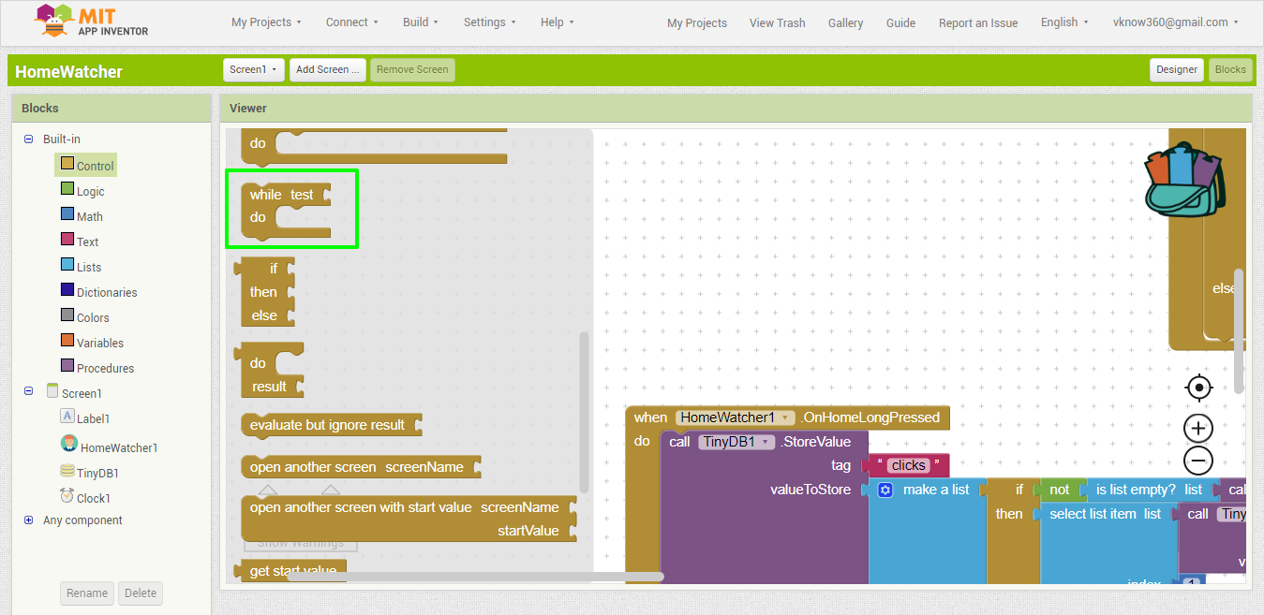Open the View Trash link
Viewport: 1264px width, 615px height.
777,22
